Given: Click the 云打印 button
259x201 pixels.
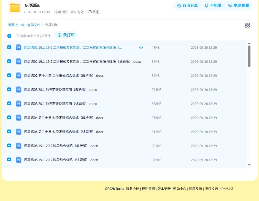Looking at the screenshot, I should click(x=66, y=35).
